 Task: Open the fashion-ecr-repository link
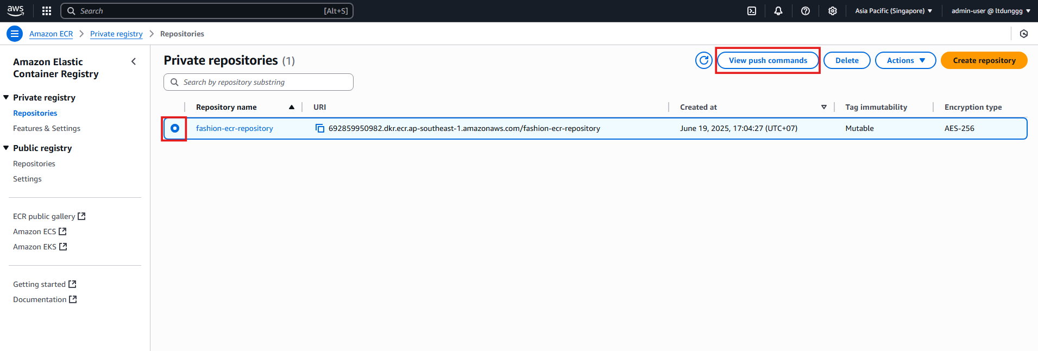tap(235, 128)
